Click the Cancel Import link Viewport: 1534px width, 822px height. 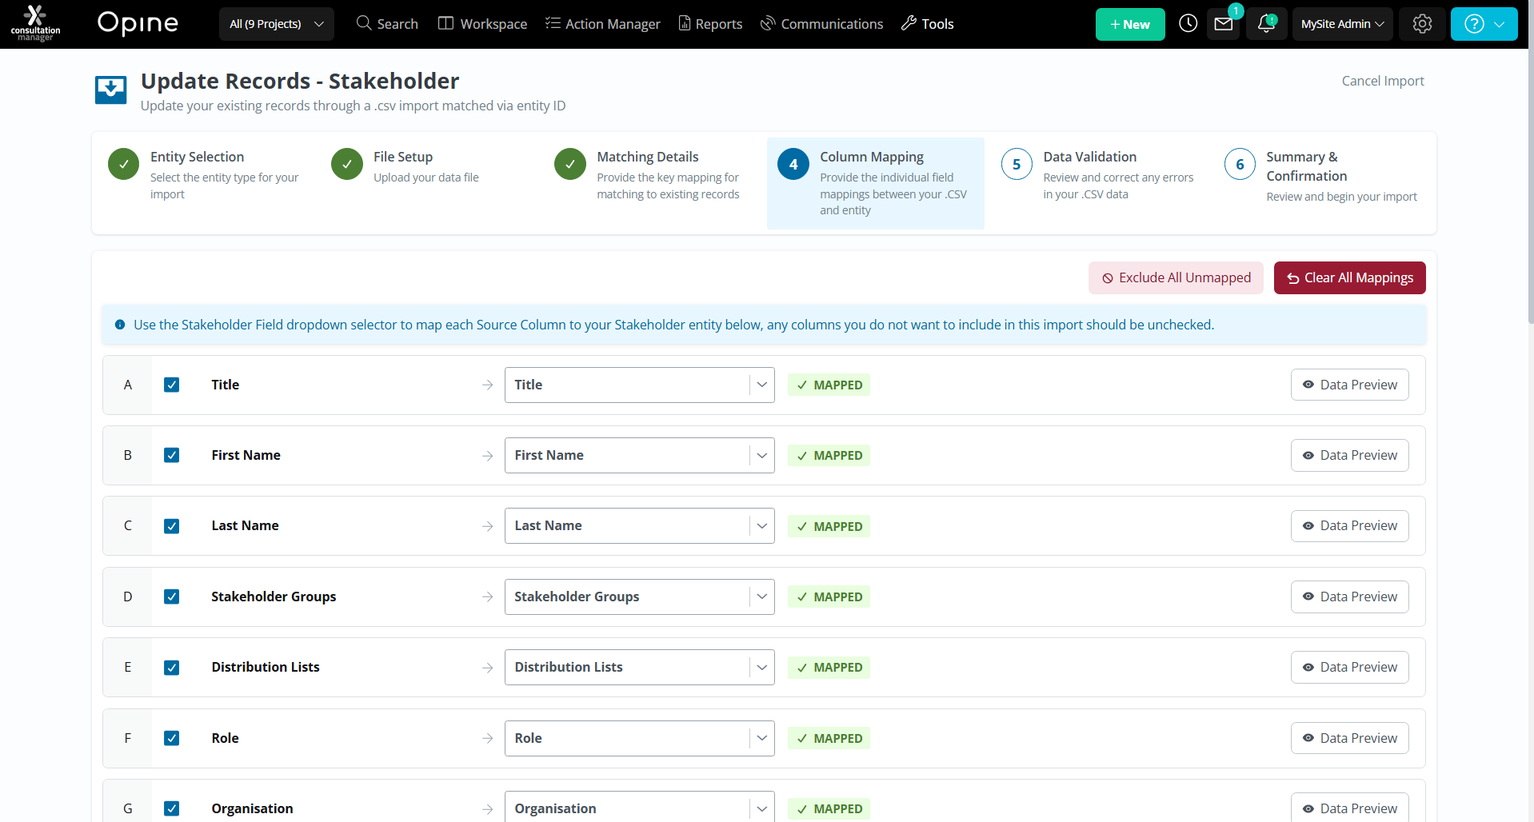point(1383,81)
